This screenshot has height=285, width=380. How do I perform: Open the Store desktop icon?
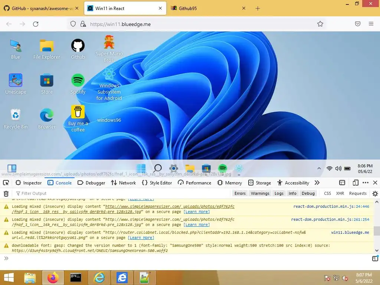point(47,84)
